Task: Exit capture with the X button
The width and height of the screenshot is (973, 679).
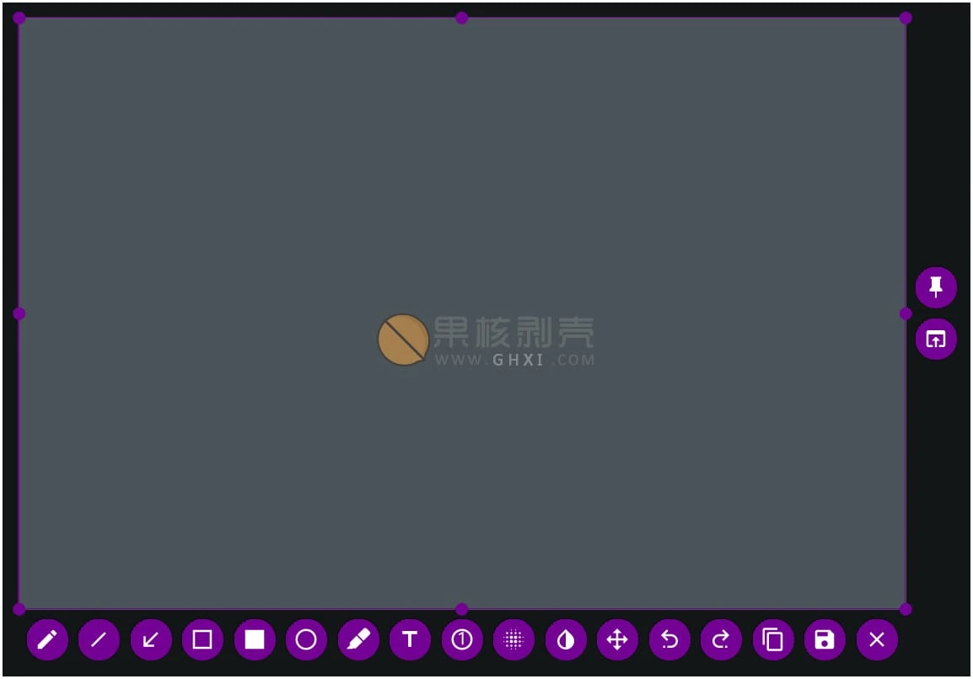Action: point(877,640)
